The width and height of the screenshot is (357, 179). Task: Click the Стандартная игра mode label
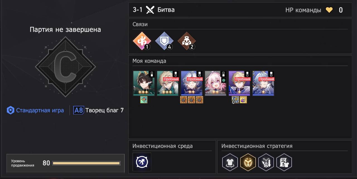[x=40, y=110]
